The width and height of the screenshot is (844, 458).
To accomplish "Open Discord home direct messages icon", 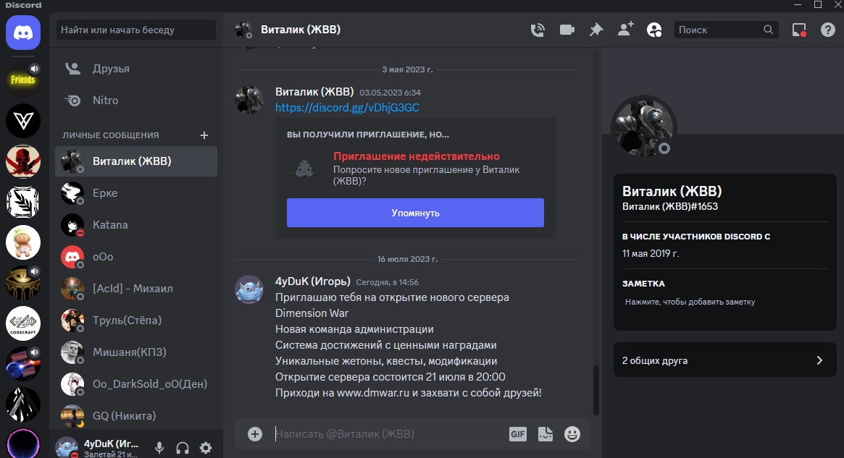I will (x=23, y=33).
